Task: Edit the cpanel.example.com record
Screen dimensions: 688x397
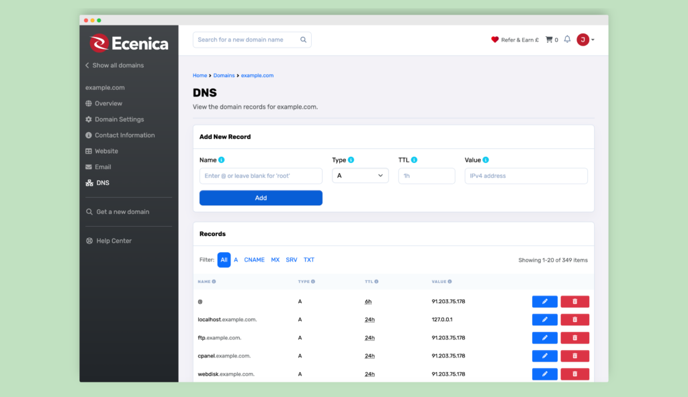Action: [x=544, y=356]
